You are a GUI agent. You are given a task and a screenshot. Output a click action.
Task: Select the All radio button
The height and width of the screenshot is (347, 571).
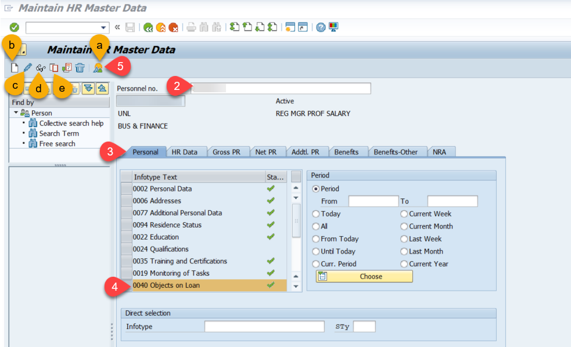coord(316,226)
